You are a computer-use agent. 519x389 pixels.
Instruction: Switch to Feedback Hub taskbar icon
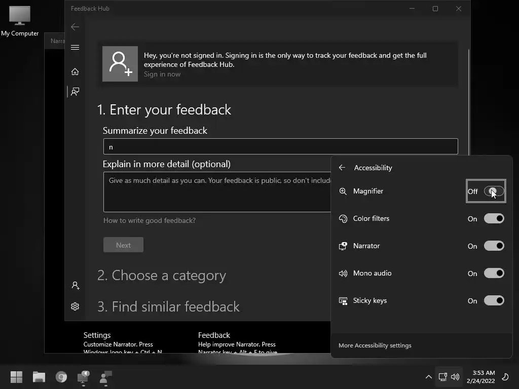(106, 377)
